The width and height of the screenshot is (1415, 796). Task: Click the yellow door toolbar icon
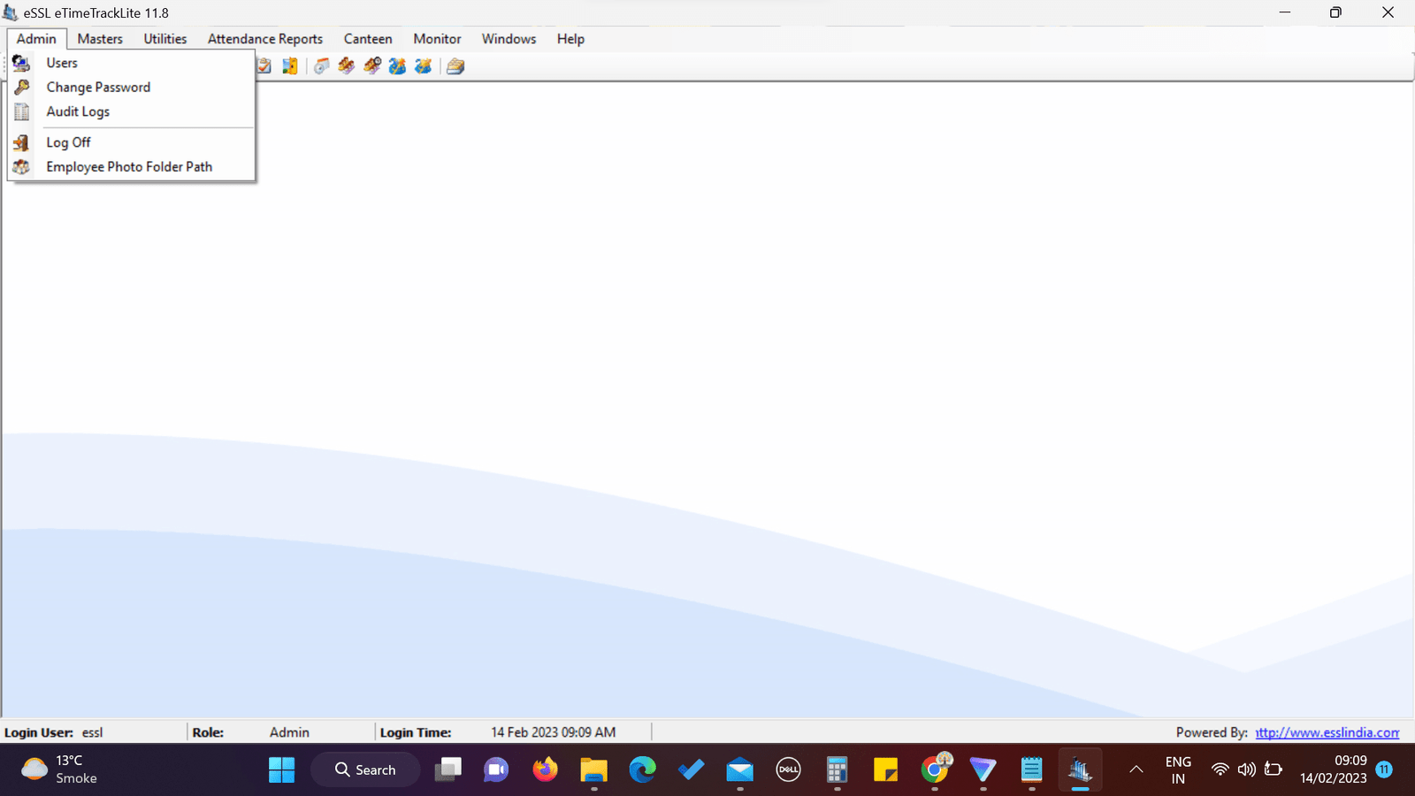click(x=289, y=66)
